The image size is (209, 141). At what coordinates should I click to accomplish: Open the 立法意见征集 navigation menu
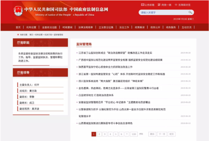(x=106, y=27)
